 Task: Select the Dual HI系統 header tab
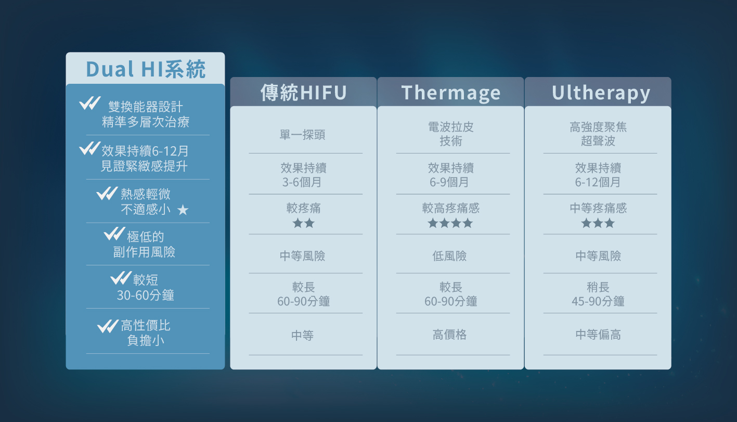point(146,69)
